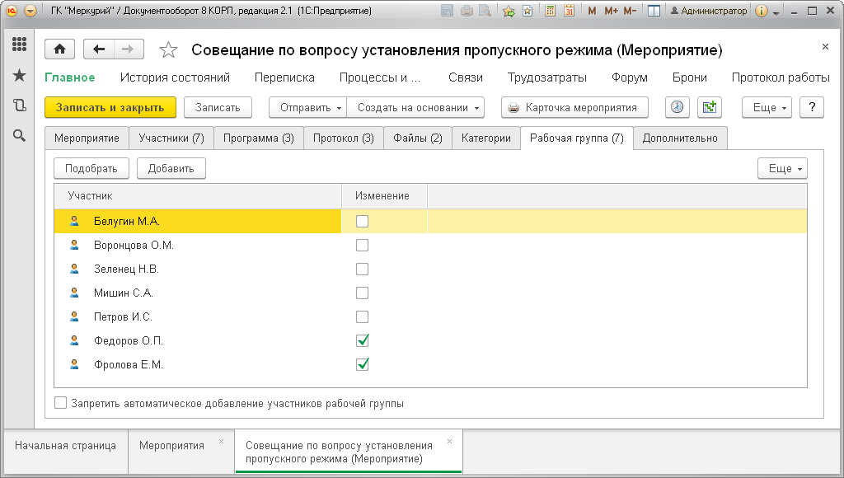Toggle Изменение checkbox for Воронцова О.М.
The image size is (844, 478).
pyautogui.click(x=363, y=246)
